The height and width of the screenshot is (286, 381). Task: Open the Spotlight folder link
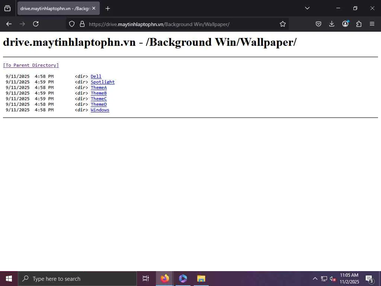tap(103, 82)
